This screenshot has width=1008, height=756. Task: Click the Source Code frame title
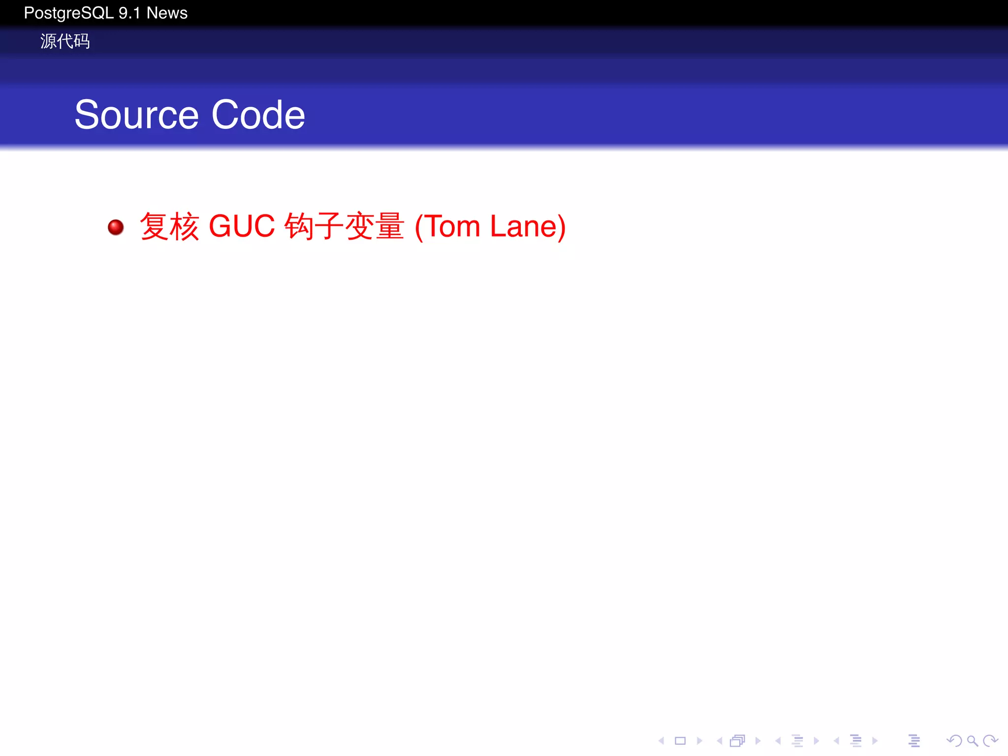pos(190,115)
